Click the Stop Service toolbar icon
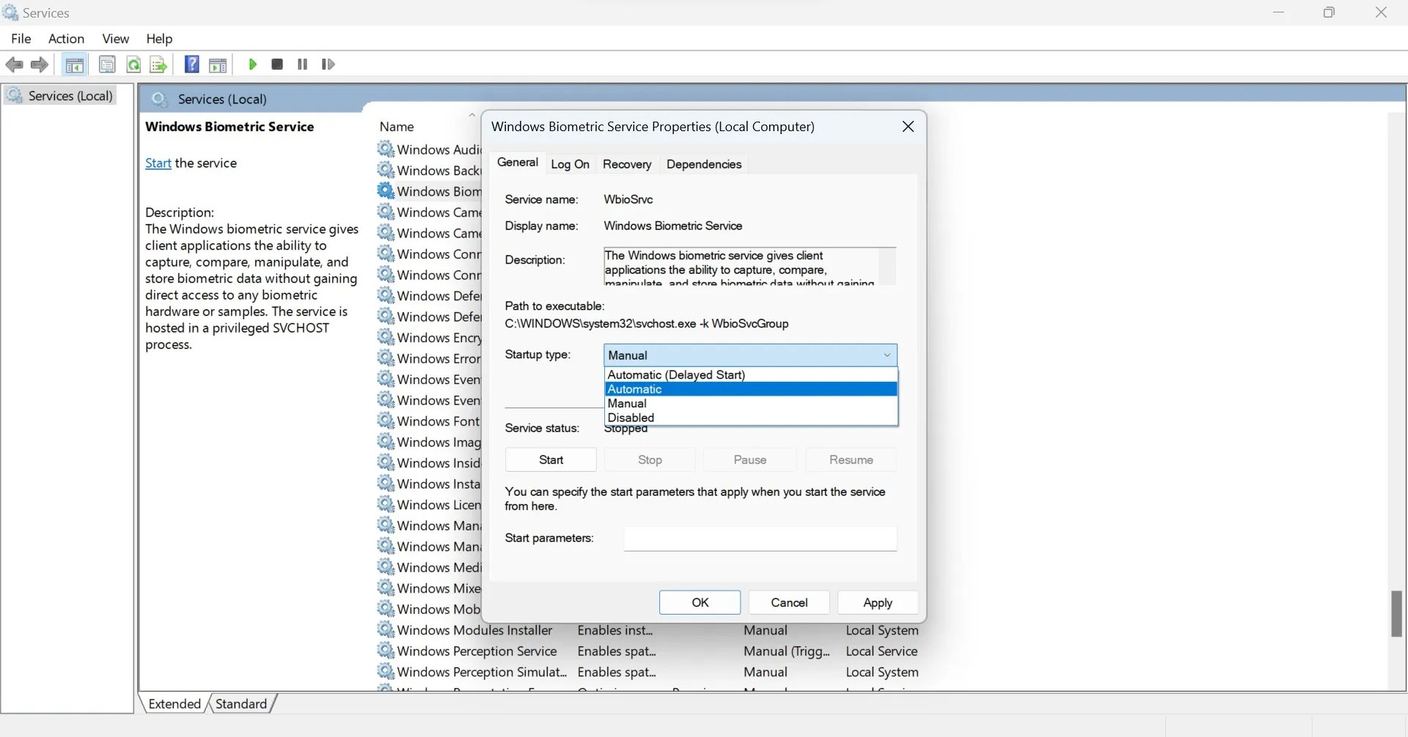1408x737 pixels. tap(276, 64)
